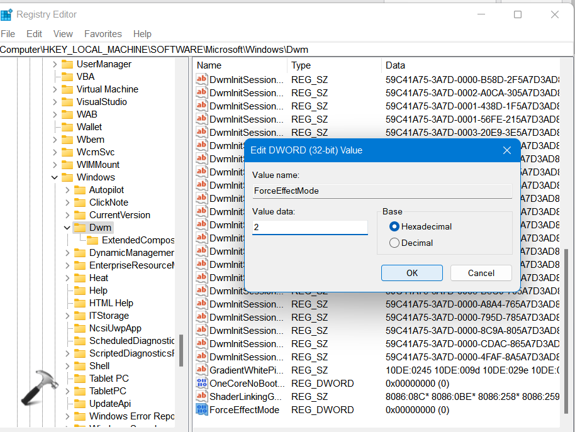The width and height of the screenshot is (575, 432).
Task: Click the ShaderLinkingG string value icon
Action: point(202,397)
